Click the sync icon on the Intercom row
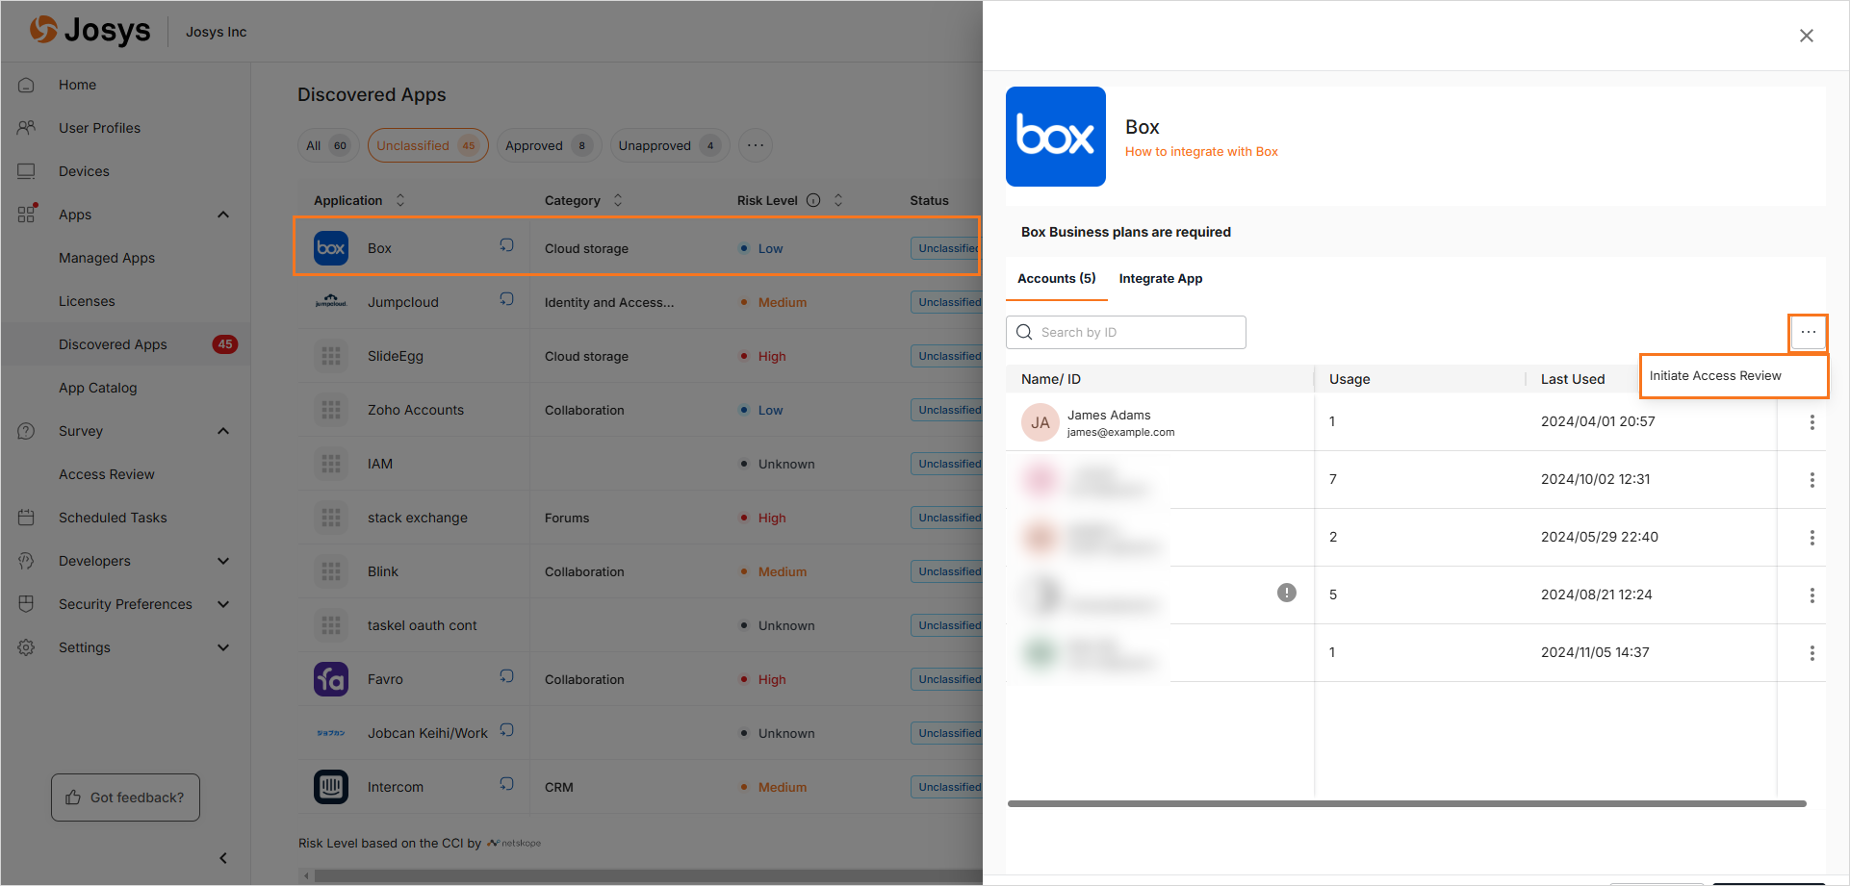The height and width of the screenshot is (886, 1850). point(506,784)
